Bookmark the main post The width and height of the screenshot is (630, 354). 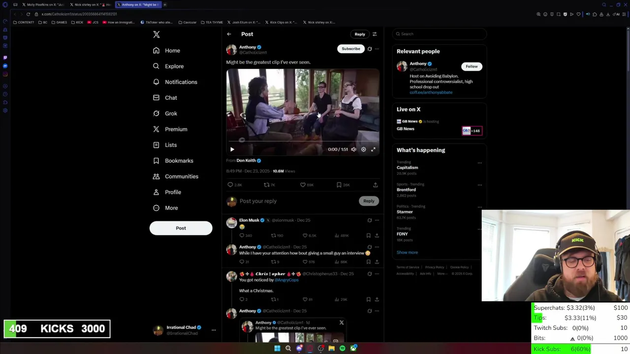coord(339,185)
